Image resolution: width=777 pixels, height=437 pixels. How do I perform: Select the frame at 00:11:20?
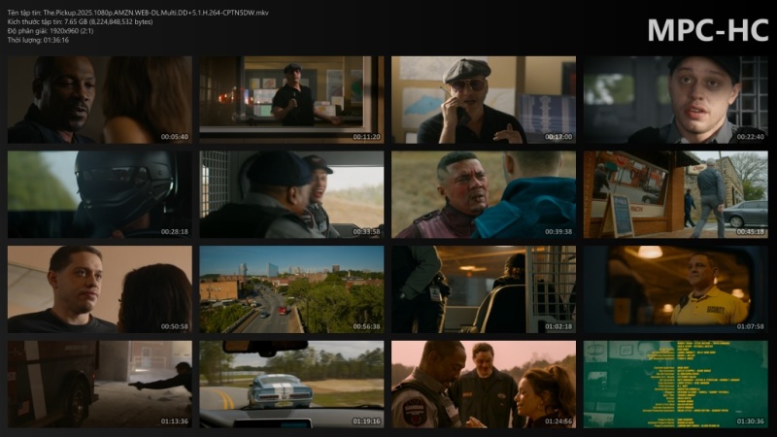[291, 100]
